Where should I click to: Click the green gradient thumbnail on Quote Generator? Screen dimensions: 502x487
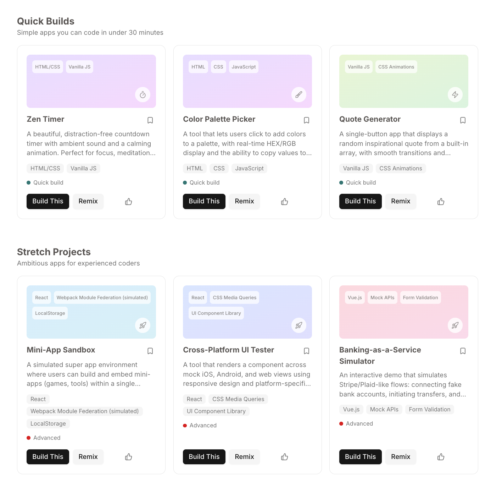(403, 81)
